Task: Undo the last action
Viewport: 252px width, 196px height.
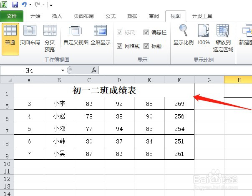Action: click(24, 5)
